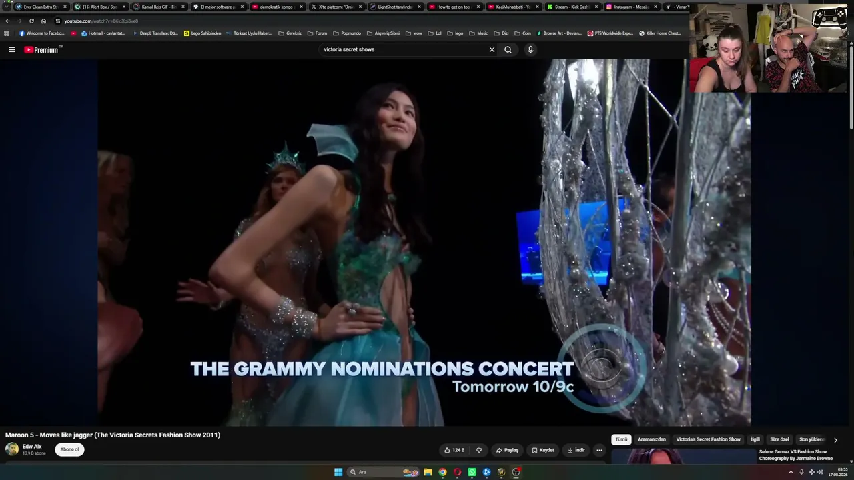The height and width of the screenshot is (480, 854).
Task: Click the video player to pause
Action: [x=424, y=242]
